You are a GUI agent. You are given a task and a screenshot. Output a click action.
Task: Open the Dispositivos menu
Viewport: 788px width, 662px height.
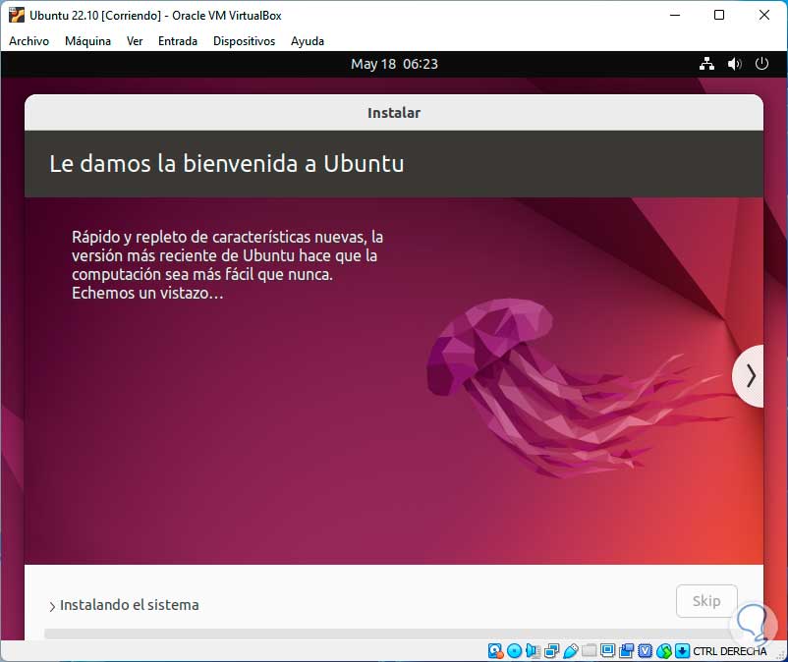point(244,41)
